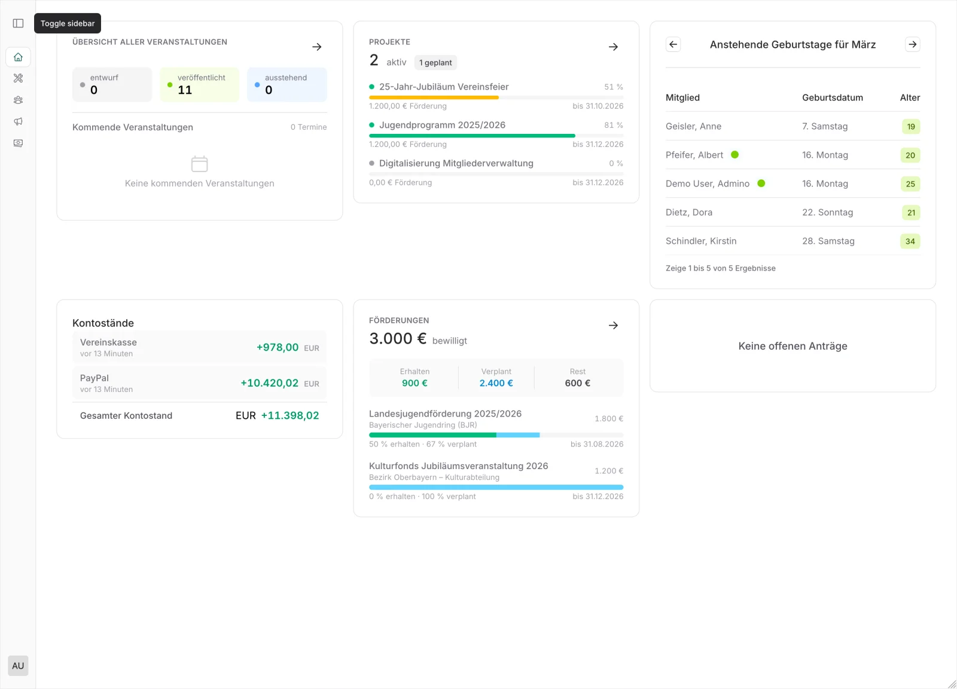This screenshot has width=957, height=689.
Task: Click the Erhalten 900 € value
Action: point(415,383)
